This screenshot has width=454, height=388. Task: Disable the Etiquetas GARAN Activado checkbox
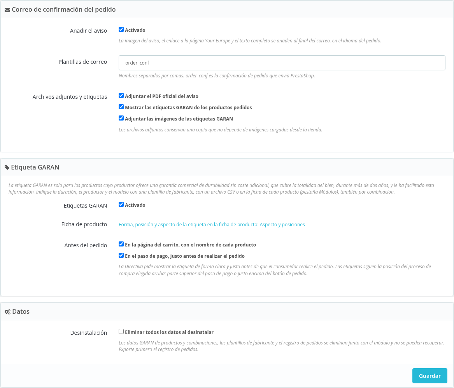(x=121, y=204)
